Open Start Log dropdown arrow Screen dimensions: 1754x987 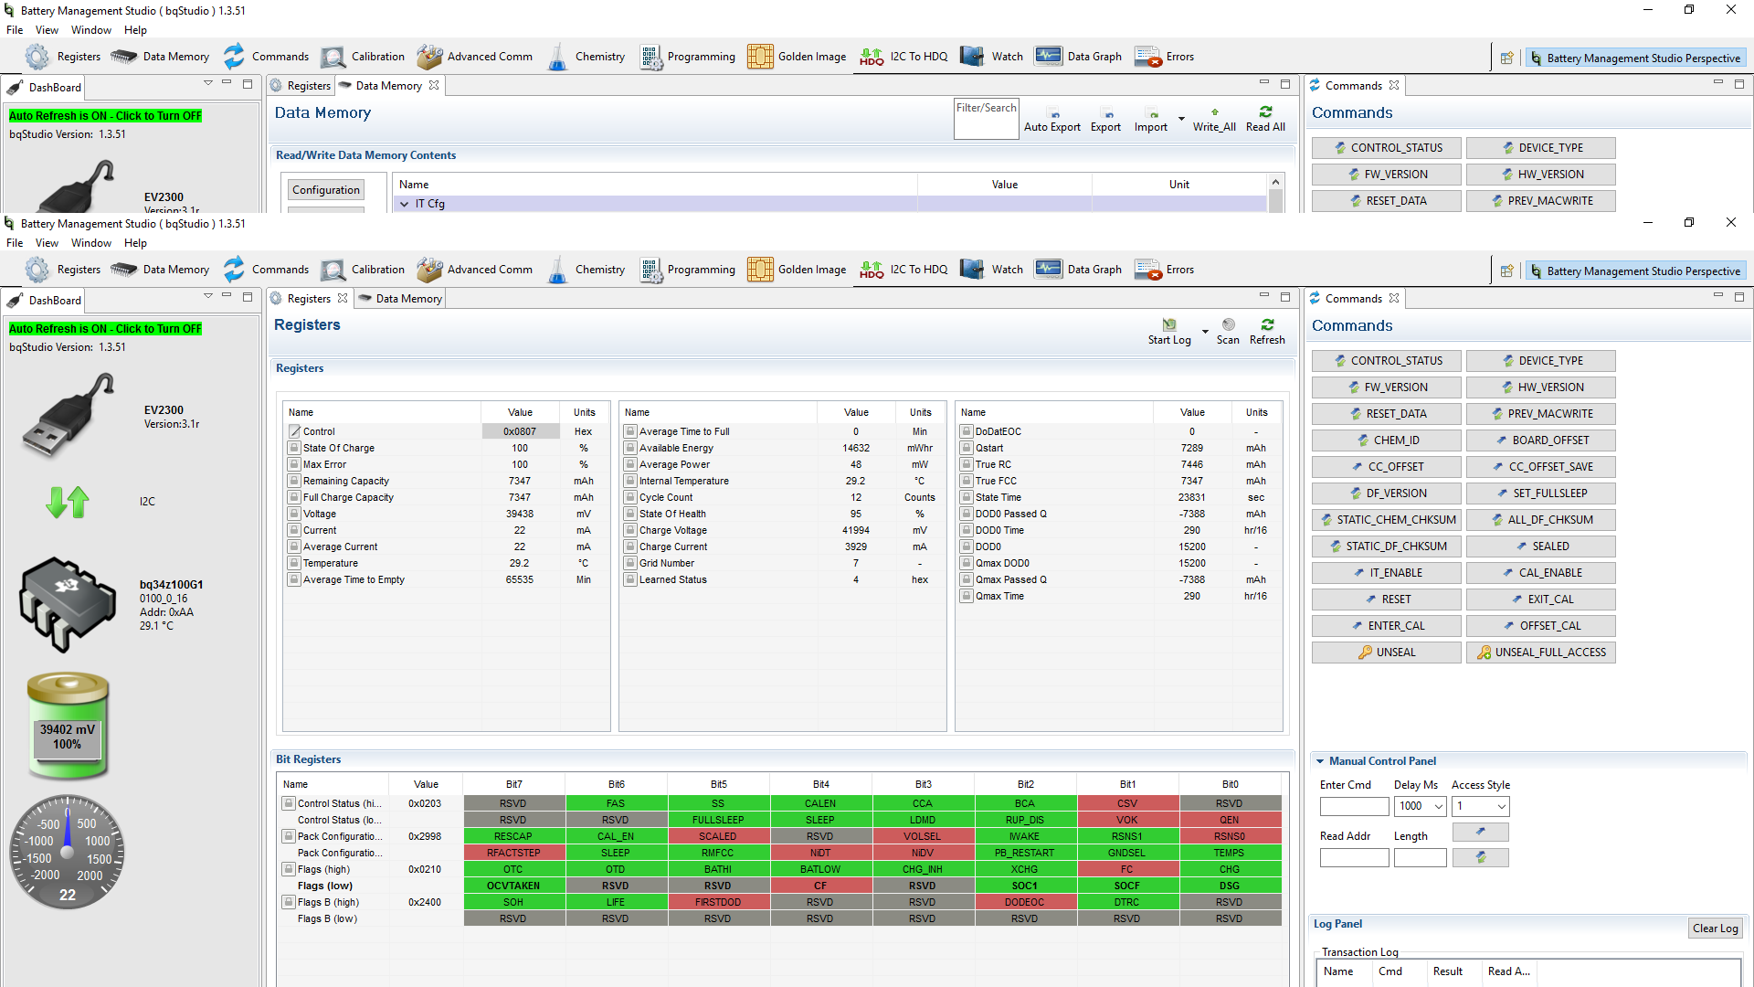[x=1205, y=332]
